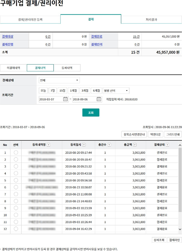
Task: Click the 결재완료 summary link
Action: pyautogui.click(x=97, y=36)
